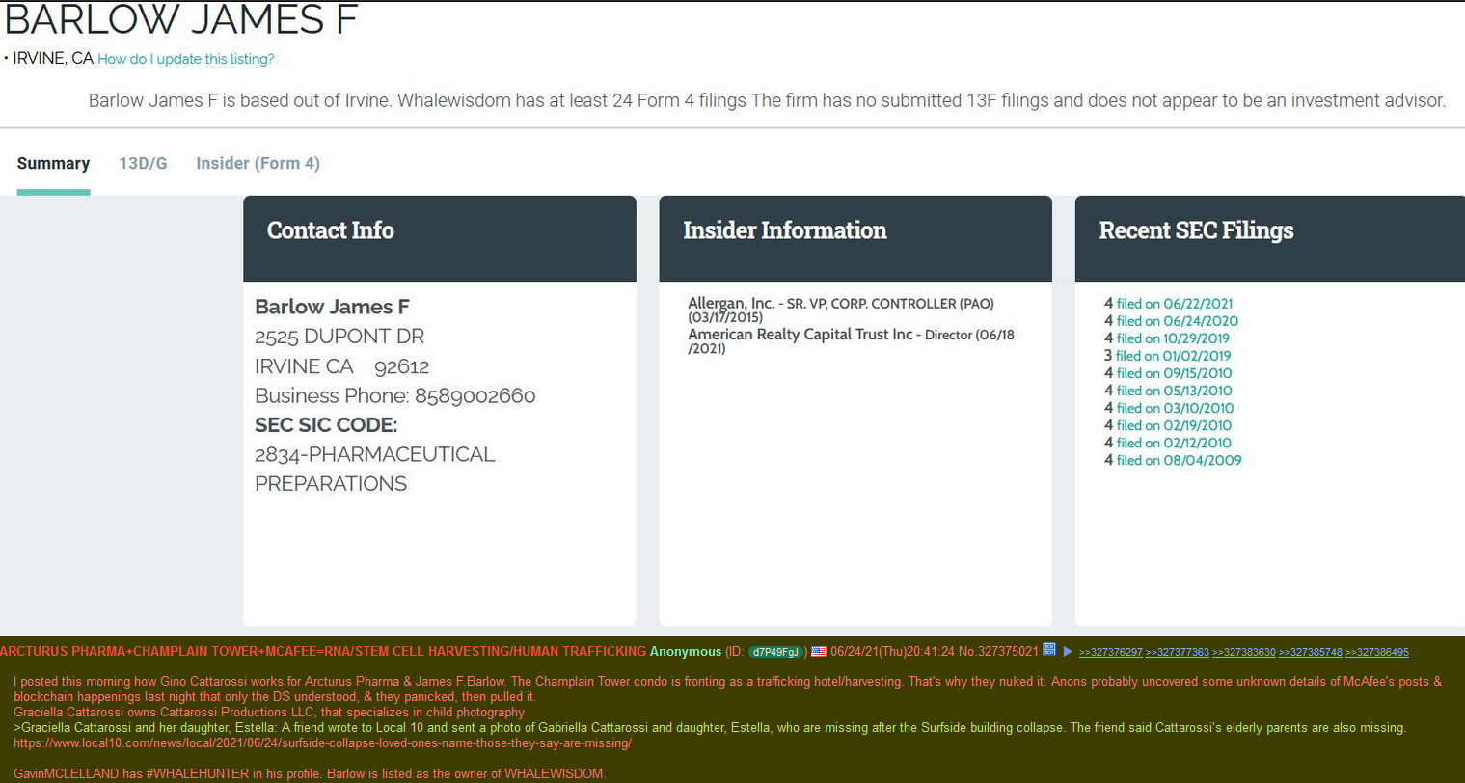This screenshot has height=783, width=1465.
Task: Click 'How do I update this listing?'
Action: pos(186,59)
